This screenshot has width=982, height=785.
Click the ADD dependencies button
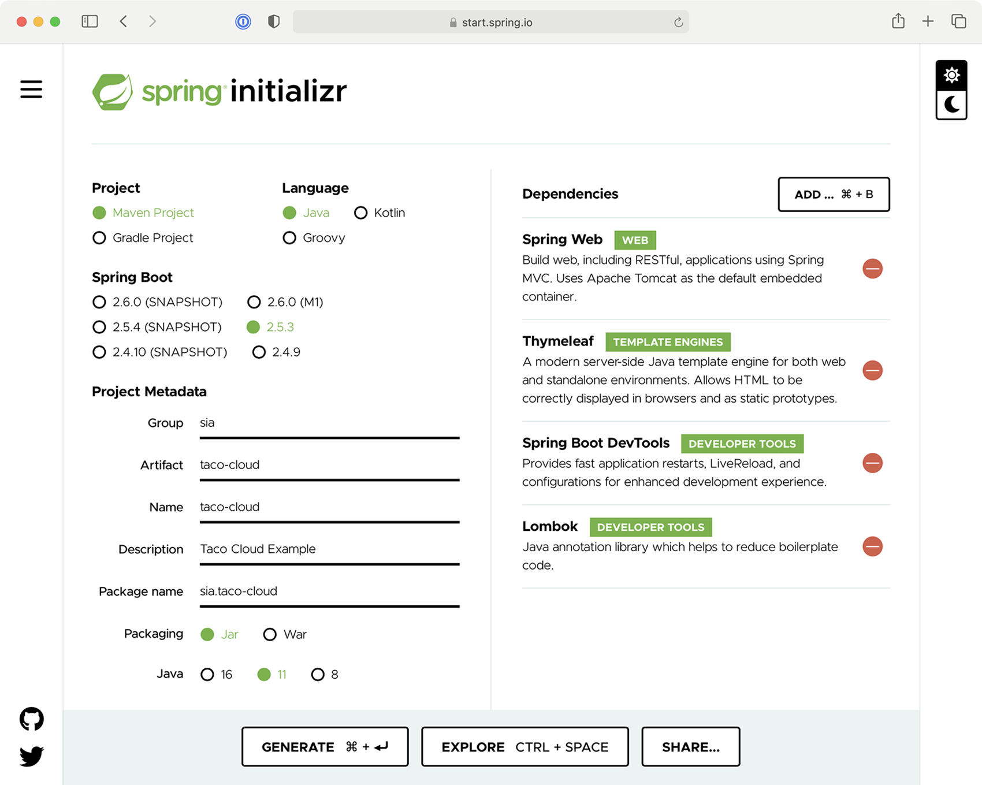tap(834, 194)
